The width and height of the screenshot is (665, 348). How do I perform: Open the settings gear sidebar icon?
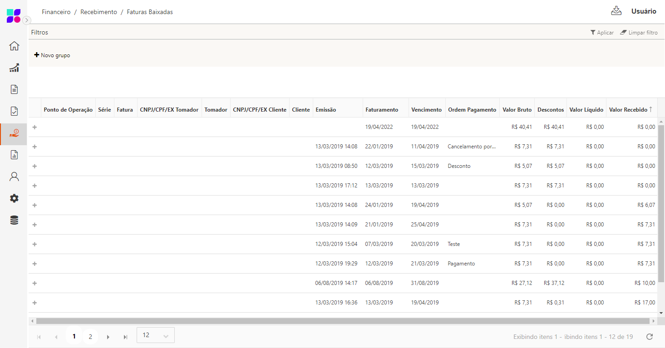click(x=14, y=198)
